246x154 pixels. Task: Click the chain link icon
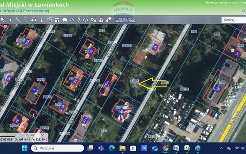[x=26, y=20]
